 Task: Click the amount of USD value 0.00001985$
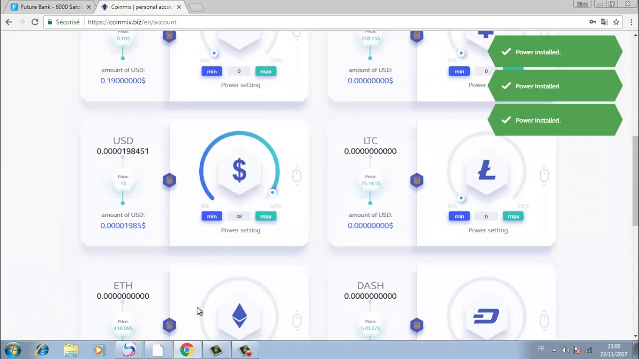click(x=123, y=225)
